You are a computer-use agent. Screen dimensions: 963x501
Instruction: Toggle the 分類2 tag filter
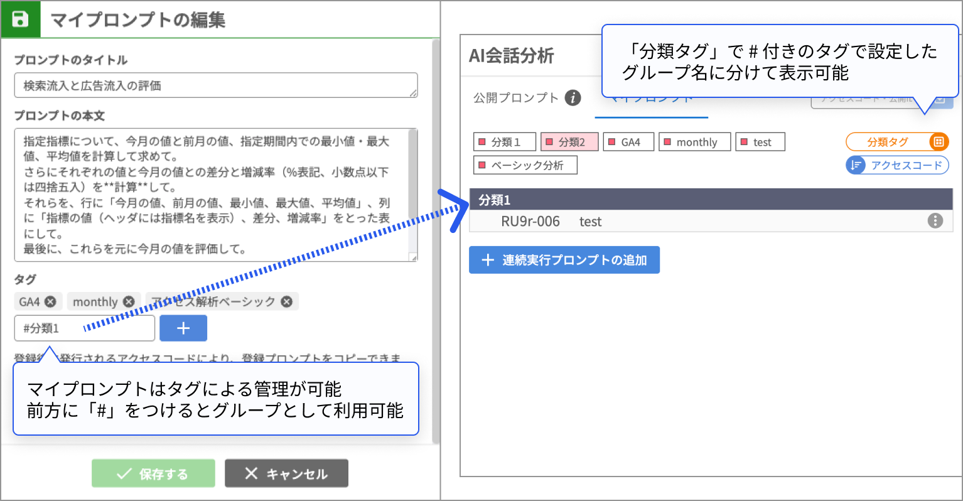click(x=569, y=142)
